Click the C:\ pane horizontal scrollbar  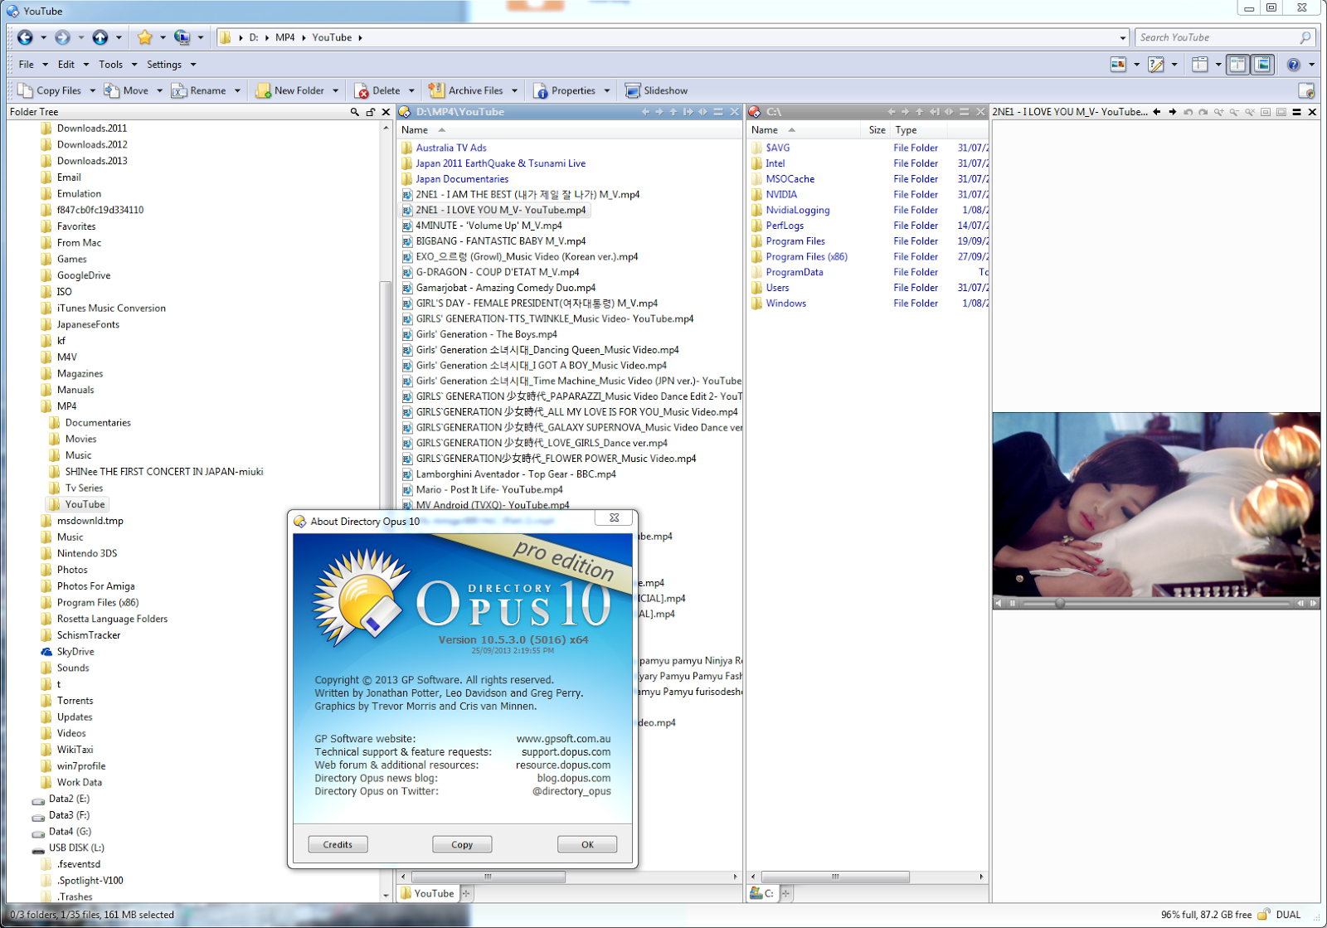click(835, 877)
